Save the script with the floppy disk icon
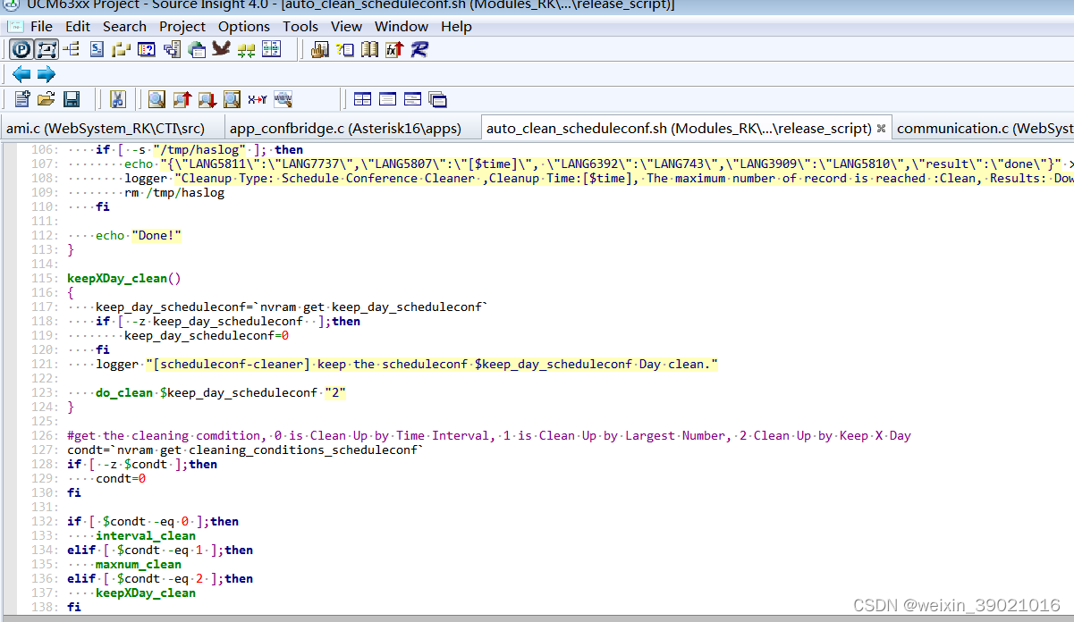Screen dimensions: 1074x622 click(x=72, y=98)
